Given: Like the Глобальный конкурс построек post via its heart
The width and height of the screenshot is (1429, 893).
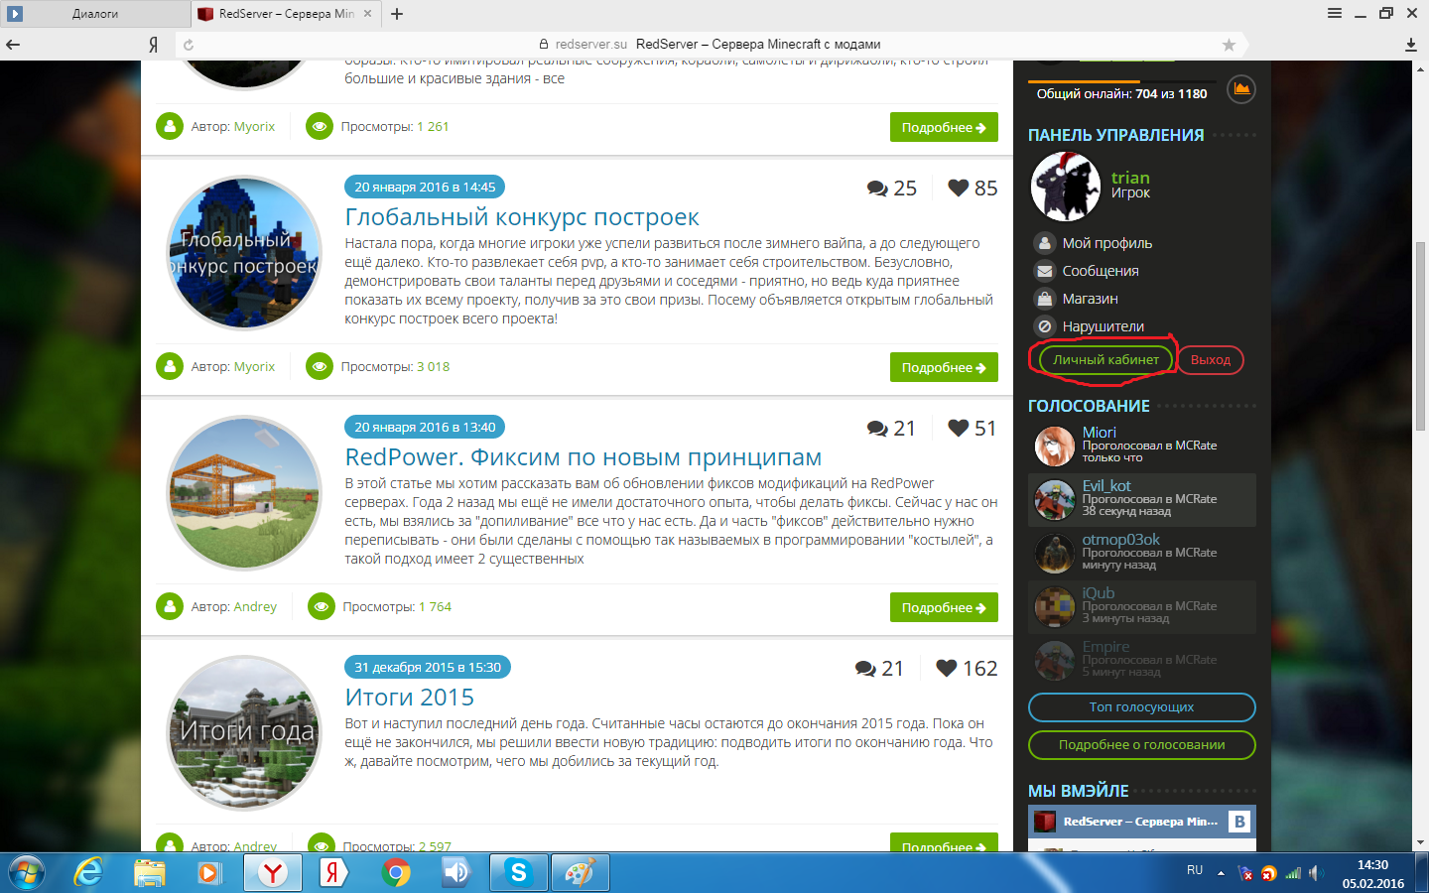Looking at the screenshot, I should [959, 188].
